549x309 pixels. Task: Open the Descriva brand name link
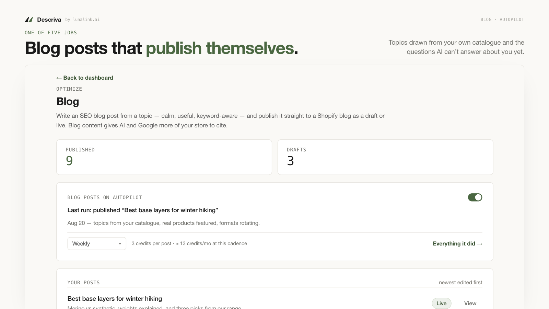tap(49, 20)
